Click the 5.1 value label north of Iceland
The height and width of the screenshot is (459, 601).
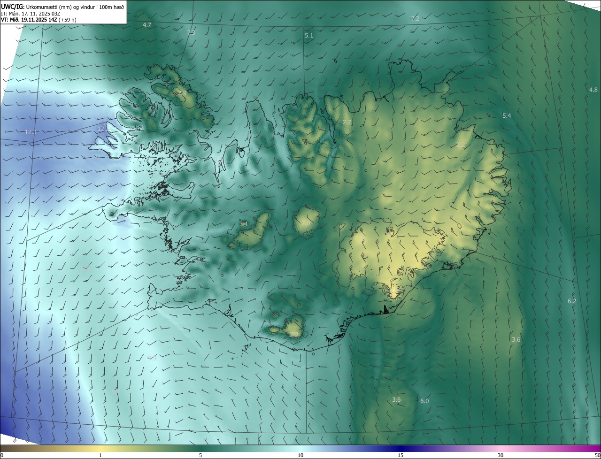tap(308, 35)
